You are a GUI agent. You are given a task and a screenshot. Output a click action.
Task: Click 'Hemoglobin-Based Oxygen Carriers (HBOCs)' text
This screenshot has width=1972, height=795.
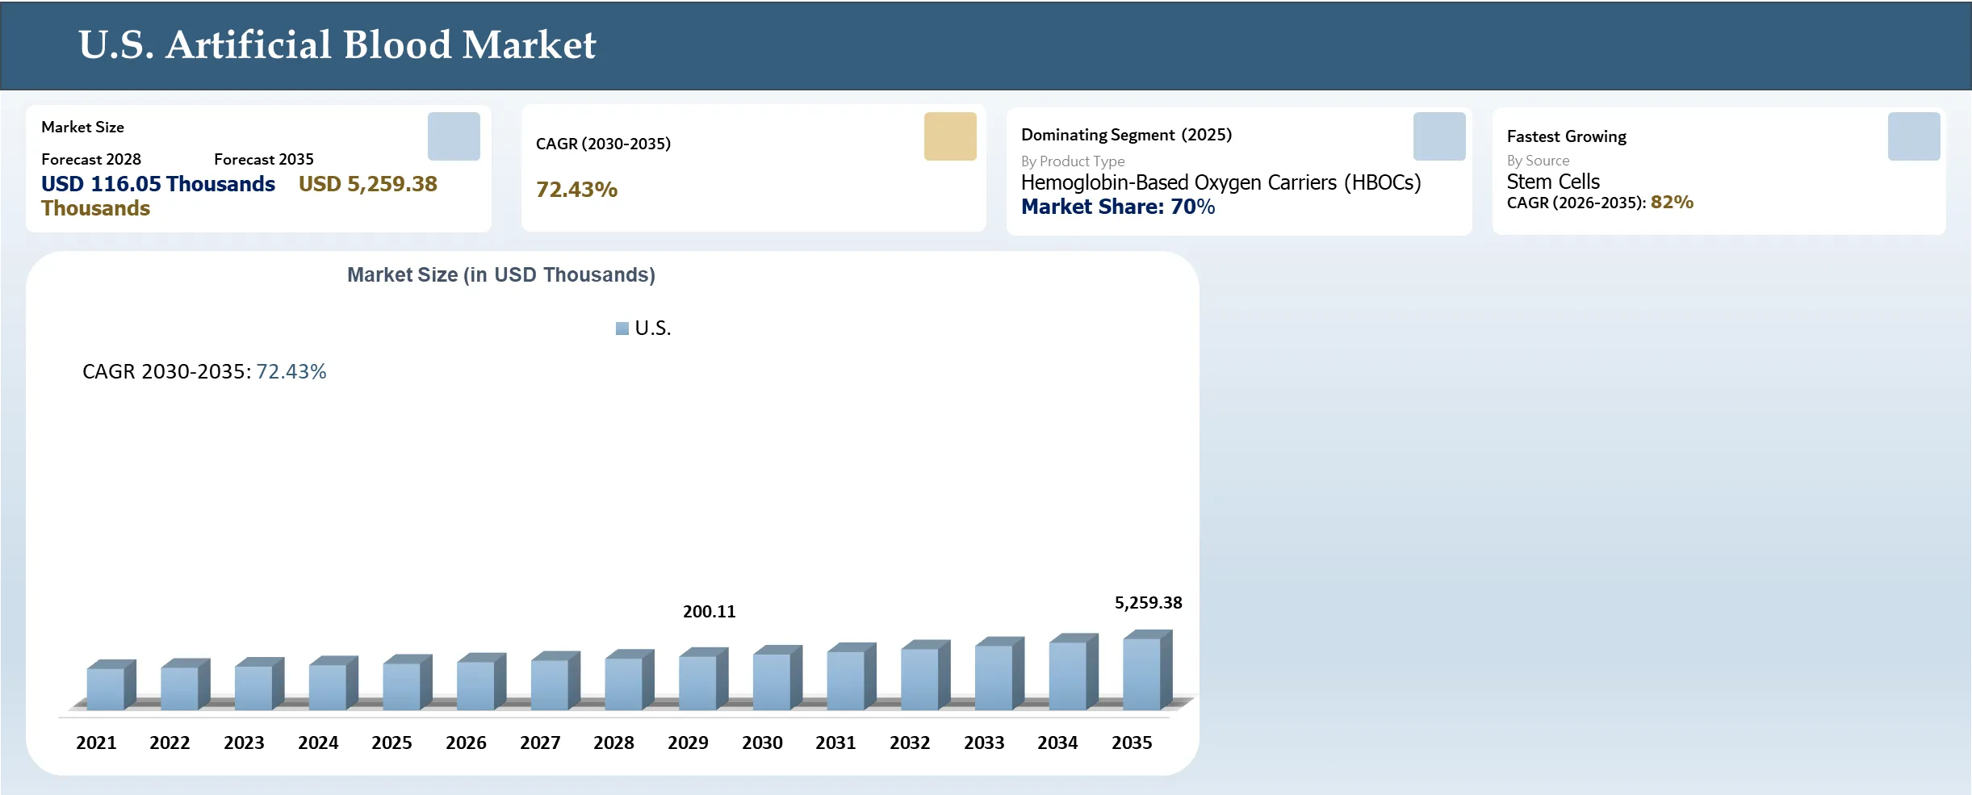(x=1221, y=182)
